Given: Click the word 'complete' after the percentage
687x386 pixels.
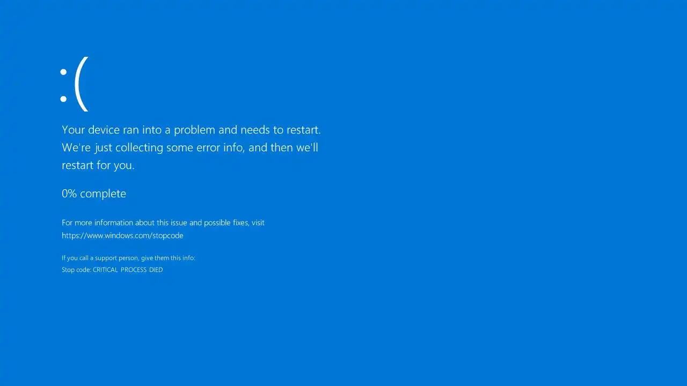Looking at the screenshot, I should (x=103, y=194).
